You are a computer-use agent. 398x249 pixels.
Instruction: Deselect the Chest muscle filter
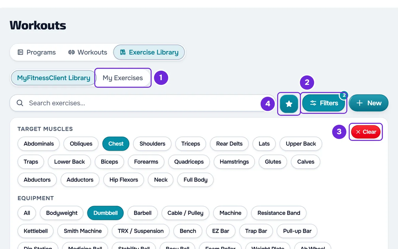116,144
